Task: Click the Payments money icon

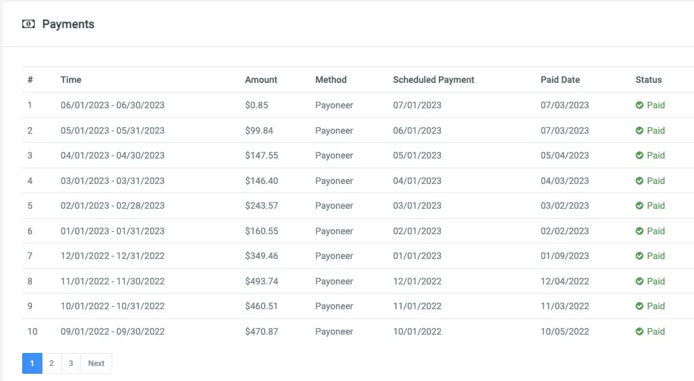Action: pos(28,24)
